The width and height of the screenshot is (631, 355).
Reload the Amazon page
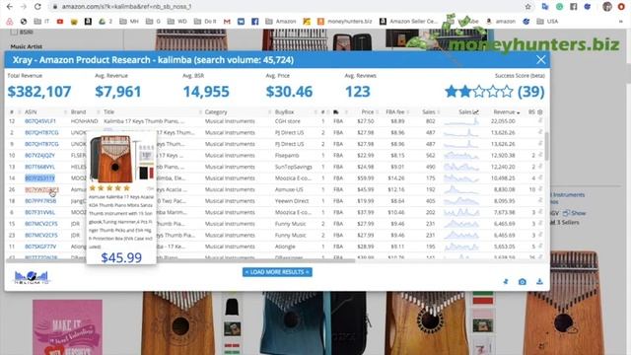37,7
